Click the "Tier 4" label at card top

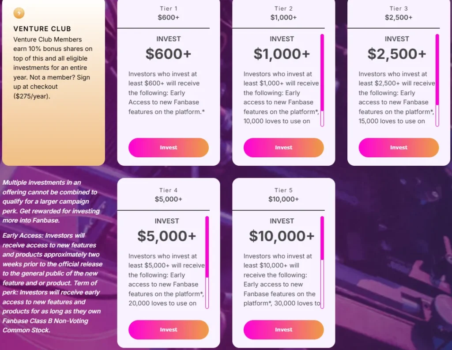click(168, 190)
